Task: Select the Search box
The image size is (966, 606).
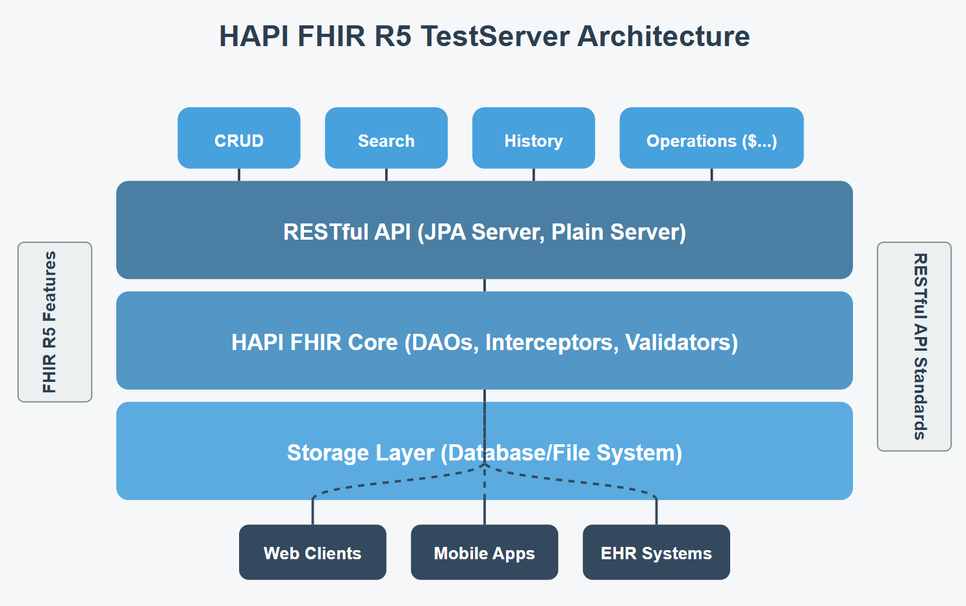Action: (386, 138)
